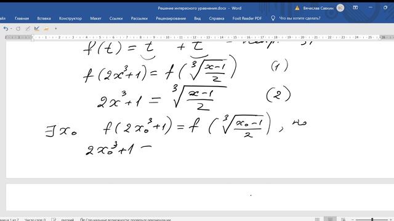
Task: Open the Справка tab
Action: point(217,18)
